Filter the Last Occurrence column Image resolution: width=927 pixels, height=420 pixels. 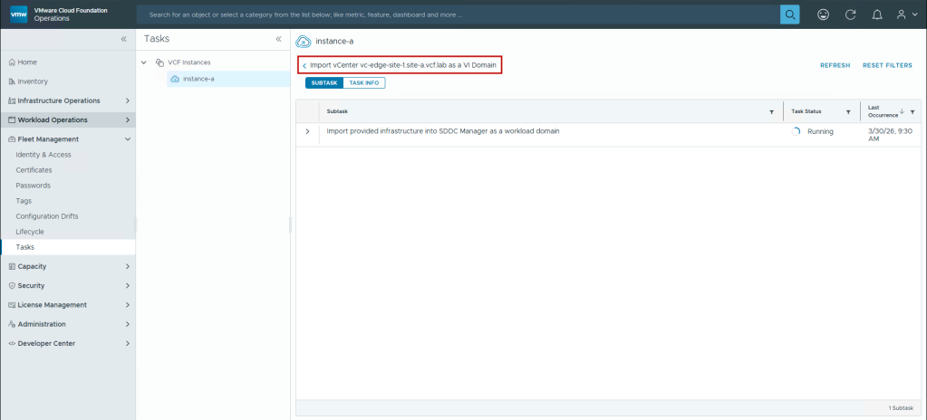click(913, 111)
